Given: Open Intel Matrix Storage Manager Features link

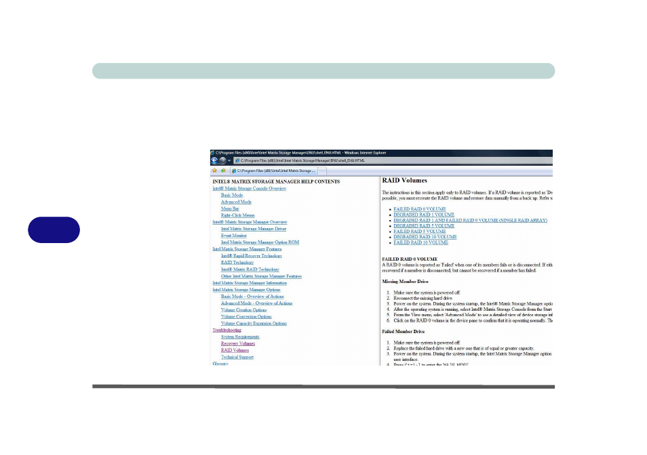Looking at the screenshot, I should click(247, 249).
